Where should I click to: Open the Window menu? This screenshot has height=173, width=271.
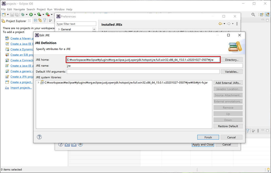click(59, 9)
